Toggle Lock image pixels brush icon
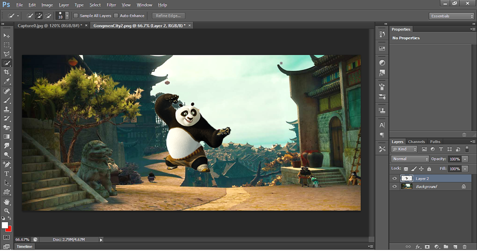 point(414,169)
